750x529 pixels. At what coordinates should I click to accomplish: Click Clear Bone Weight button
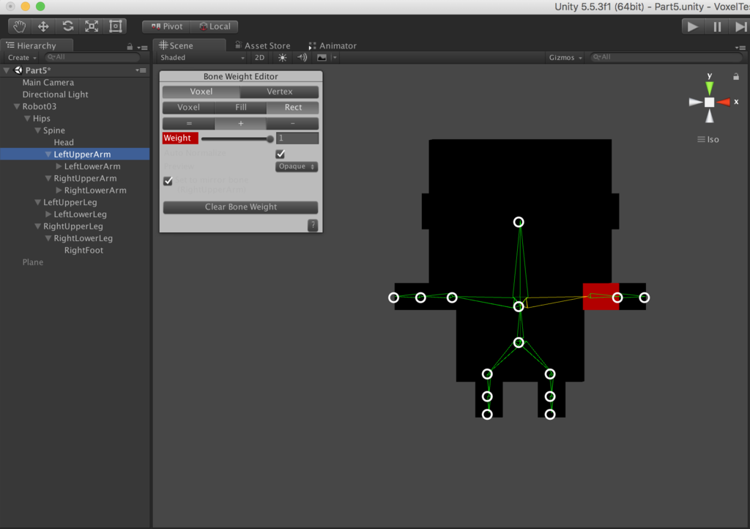(x=240, y=207)
